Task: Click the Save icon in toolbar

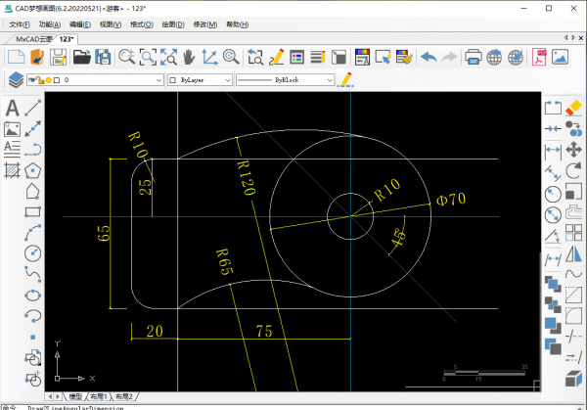Action: point(60,57)
